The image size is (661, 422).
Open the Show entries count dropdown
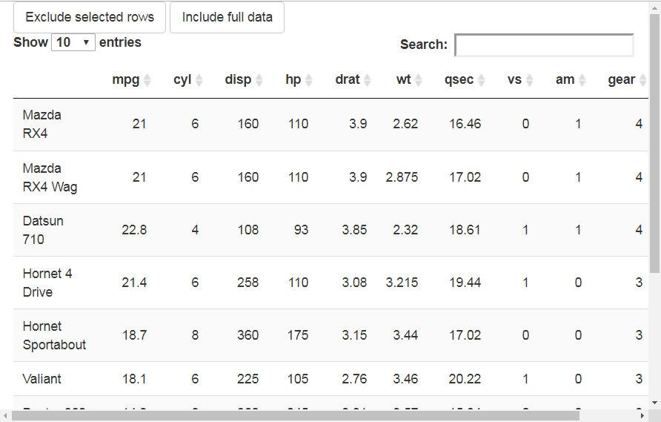pyautogui.click(x=73, y=42)
